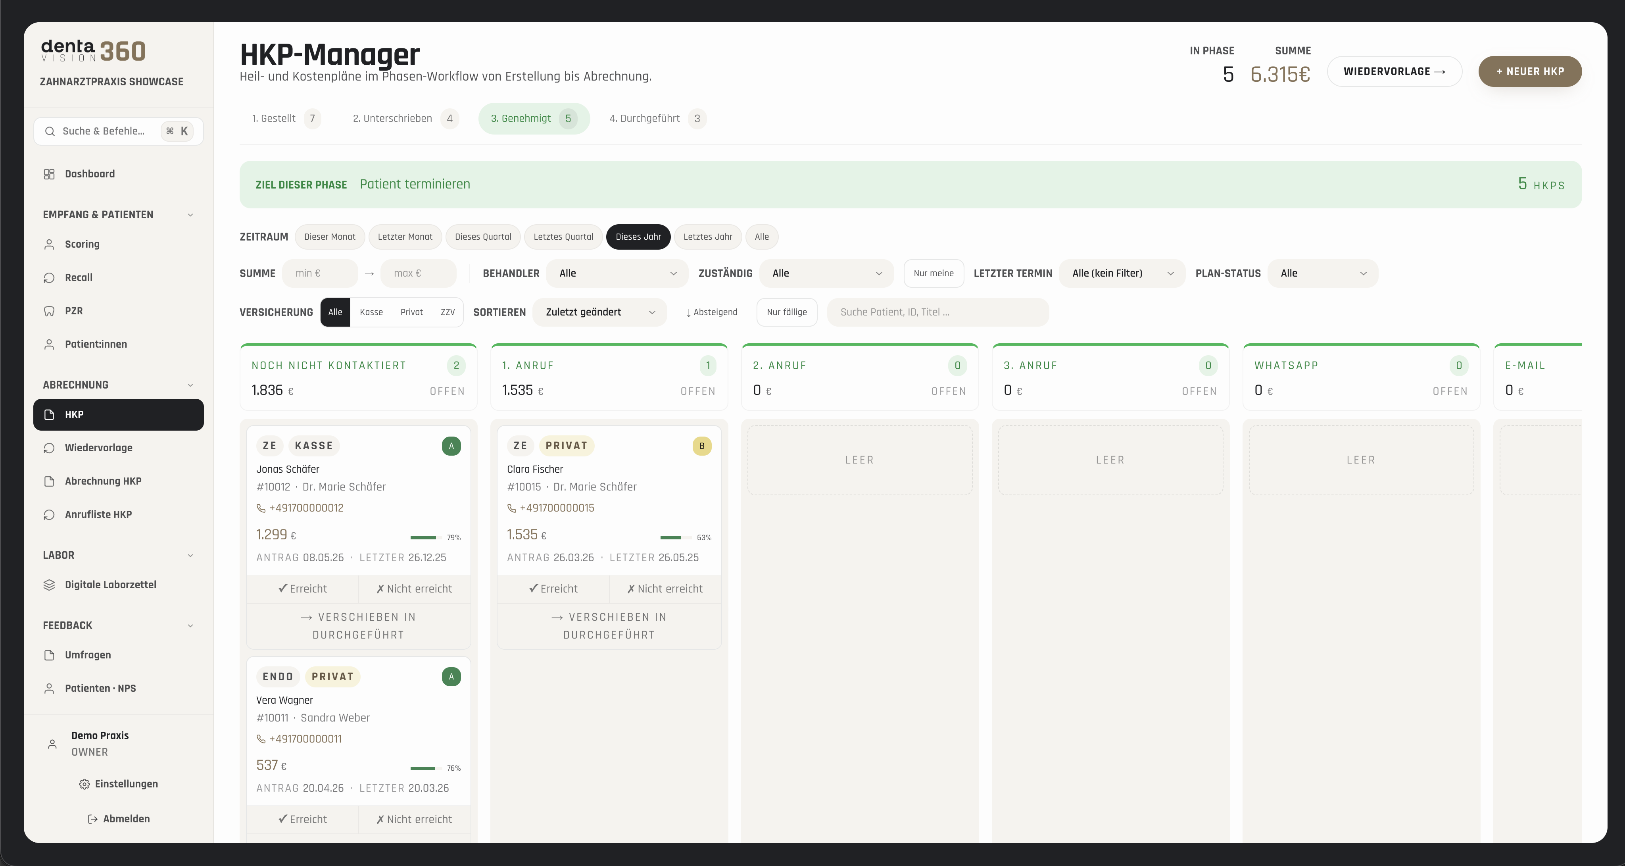Open the Zuständig dropdown
The height and width of the screenshot is (866, 1625).
(x=826, y=273)
